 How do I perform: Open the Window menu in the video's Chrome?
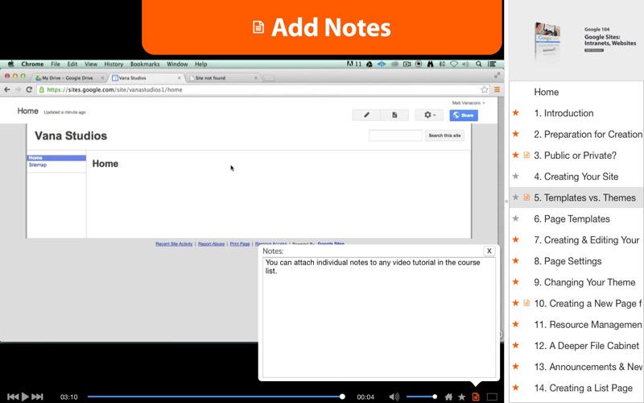tap(177, 64)
